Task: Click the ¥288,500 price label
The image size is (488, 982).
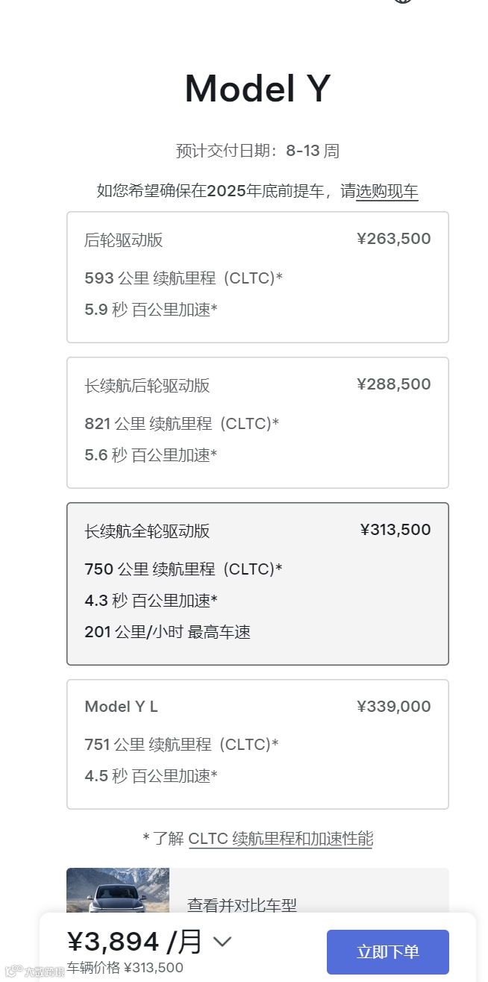Action: coord(394,384)
